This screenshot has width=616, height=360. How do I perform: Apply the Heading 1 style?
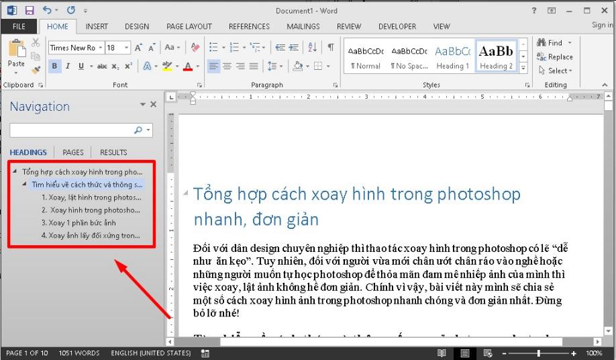[x=452, y=57]
